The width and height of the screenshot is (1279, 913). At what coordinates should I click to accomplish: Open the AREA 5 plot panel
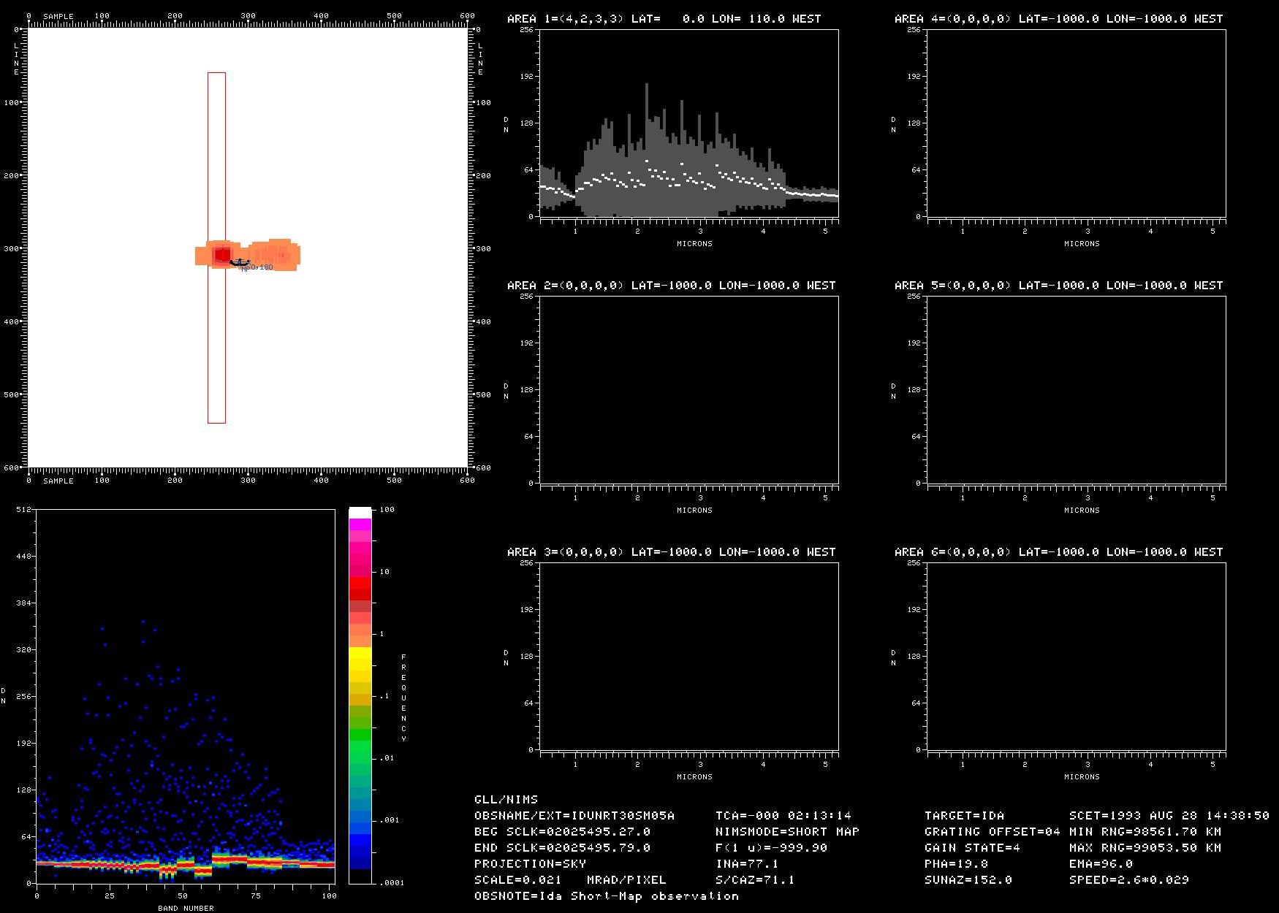coord(1076,389)
